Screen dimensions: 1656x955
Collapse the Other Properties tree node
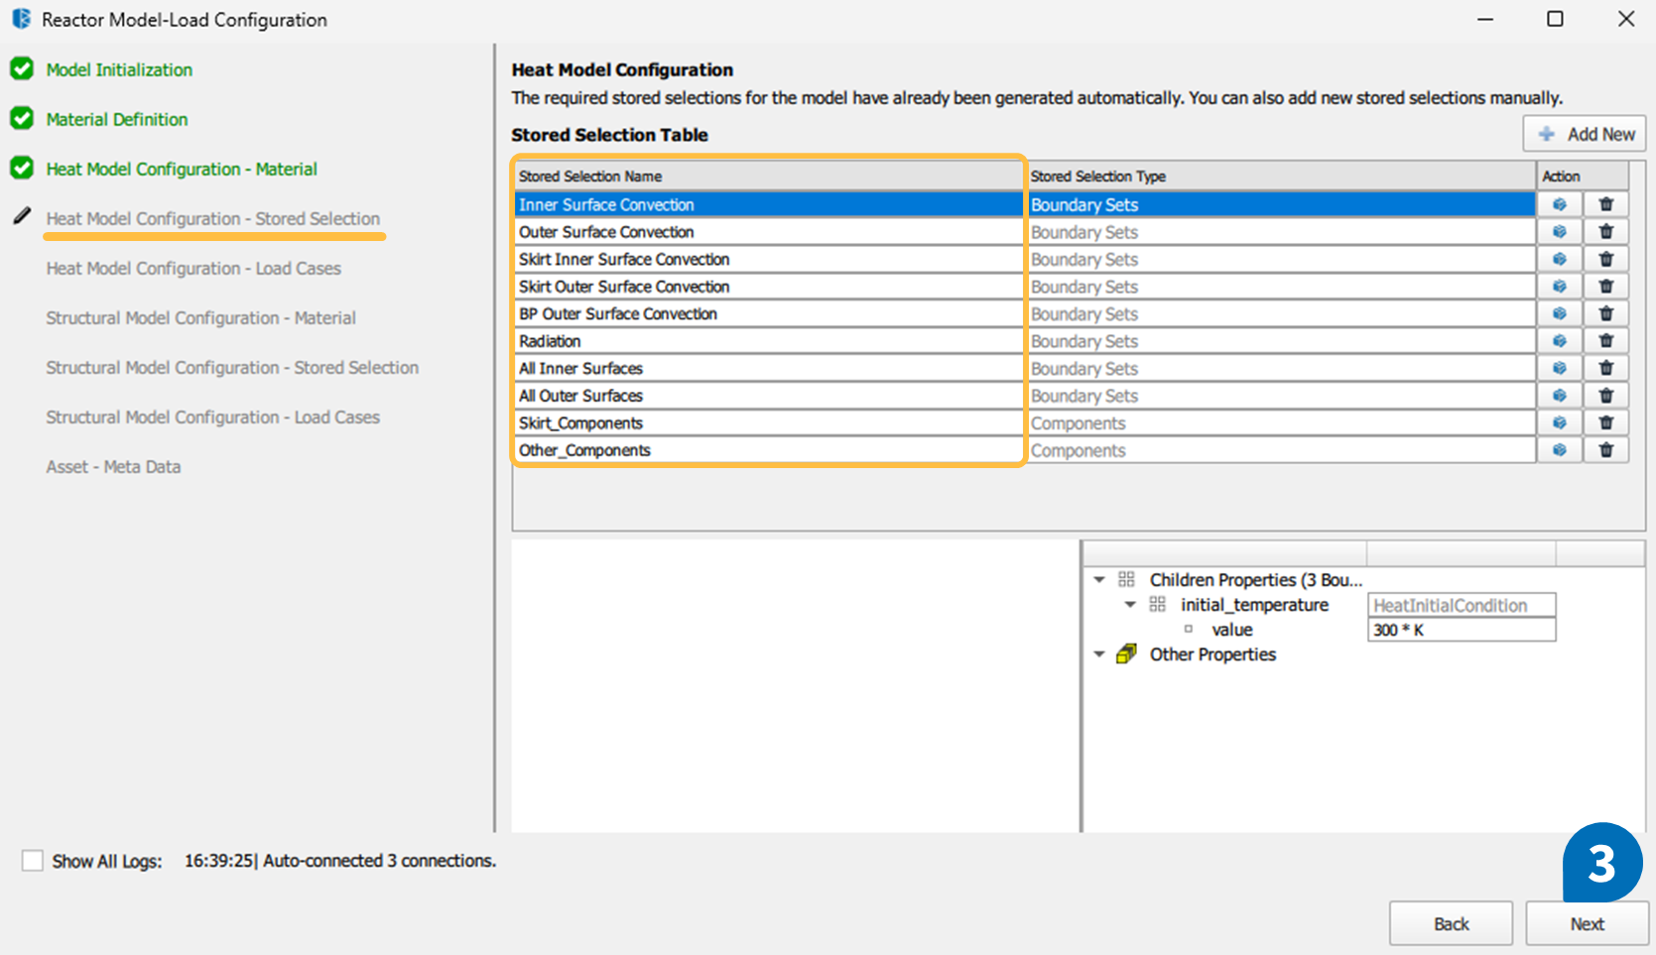(1099, 655)
